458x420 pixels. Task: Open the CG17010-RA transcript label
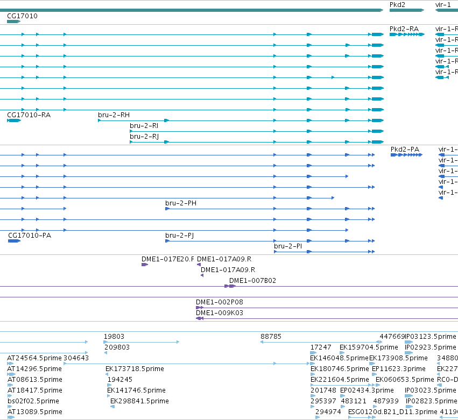[x=29, y=115]
